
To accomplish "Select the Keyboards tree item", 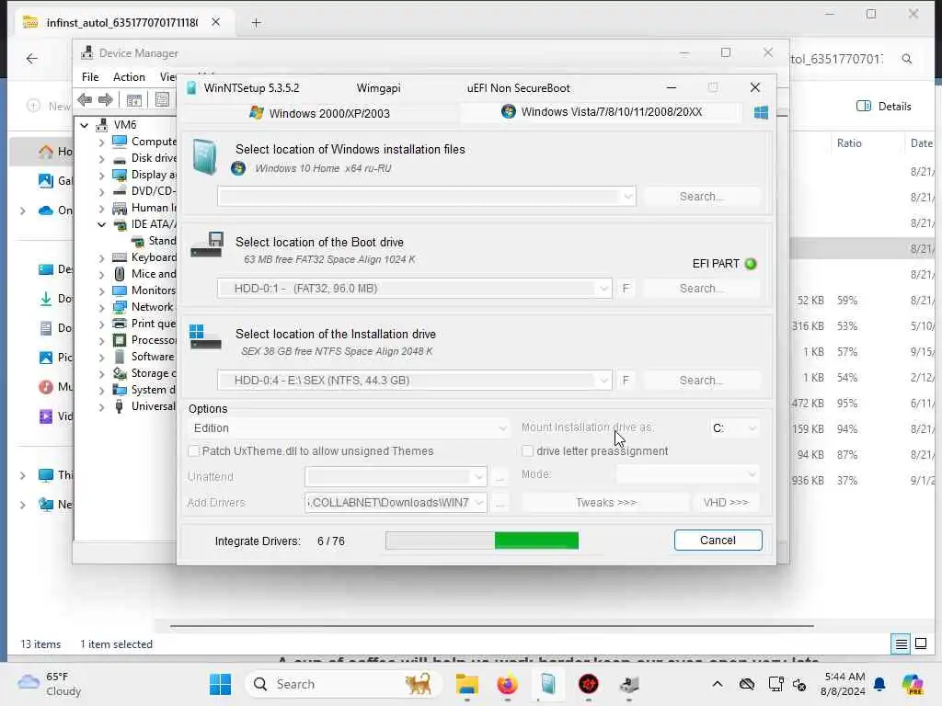I will click(154, 257).
